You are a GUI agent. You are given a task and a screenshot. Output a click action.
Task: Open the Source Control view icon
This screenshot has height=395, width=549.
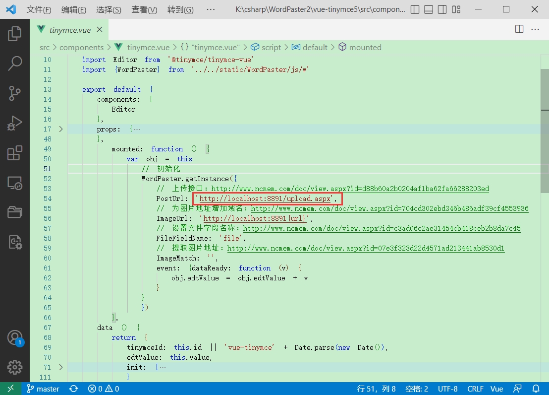(15, 93)
